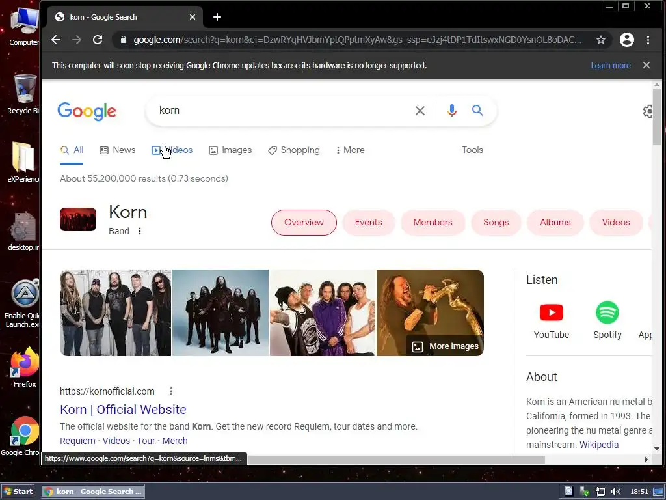Click the browser forward arrow
The image size is (666, 500).
[x=77, y=40]
